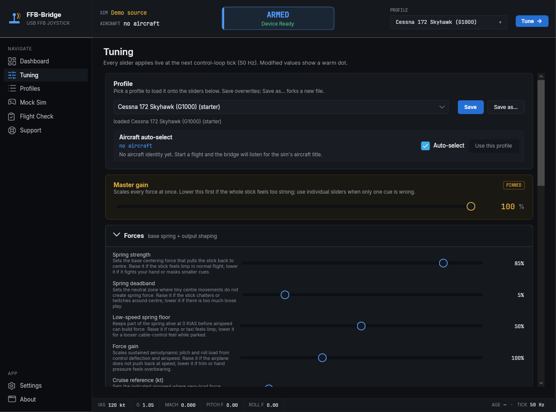Open the Support page

point(46,130)
